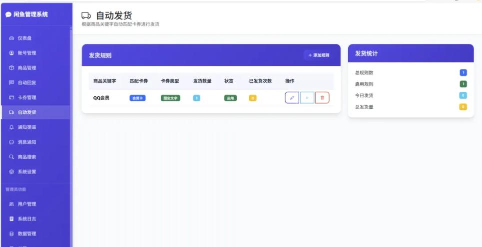The height and width of the screenshot is (247, 482).
Task: Click the person icon beside 账号管理
Action: point(11,53)
